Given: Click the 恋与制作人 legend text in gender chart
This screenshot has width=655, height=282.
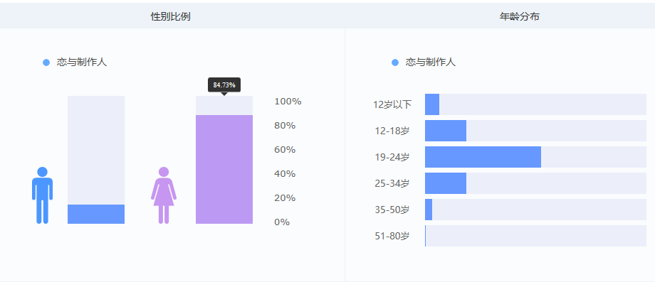Looking at the screenshot, I should click(82, 63).
